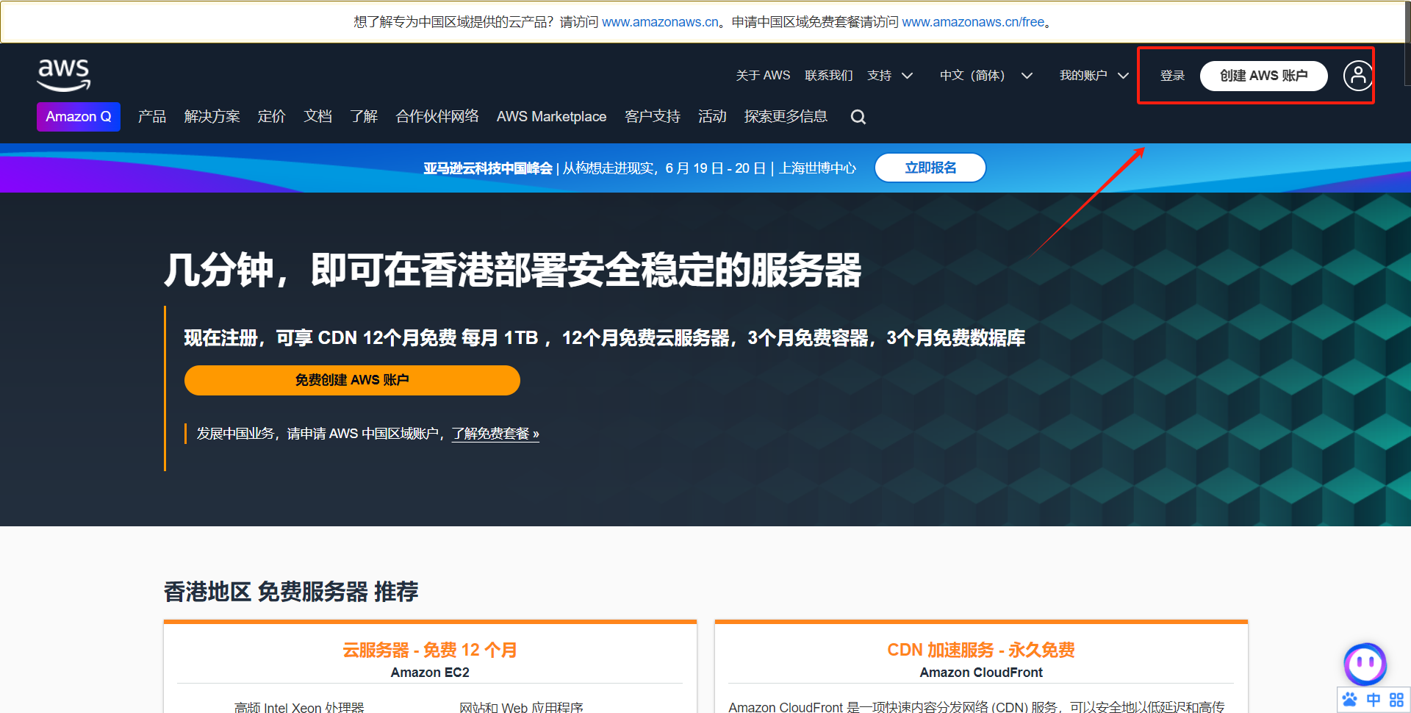
Task: Open the Amazon Q button
Action: coord(79,117)
